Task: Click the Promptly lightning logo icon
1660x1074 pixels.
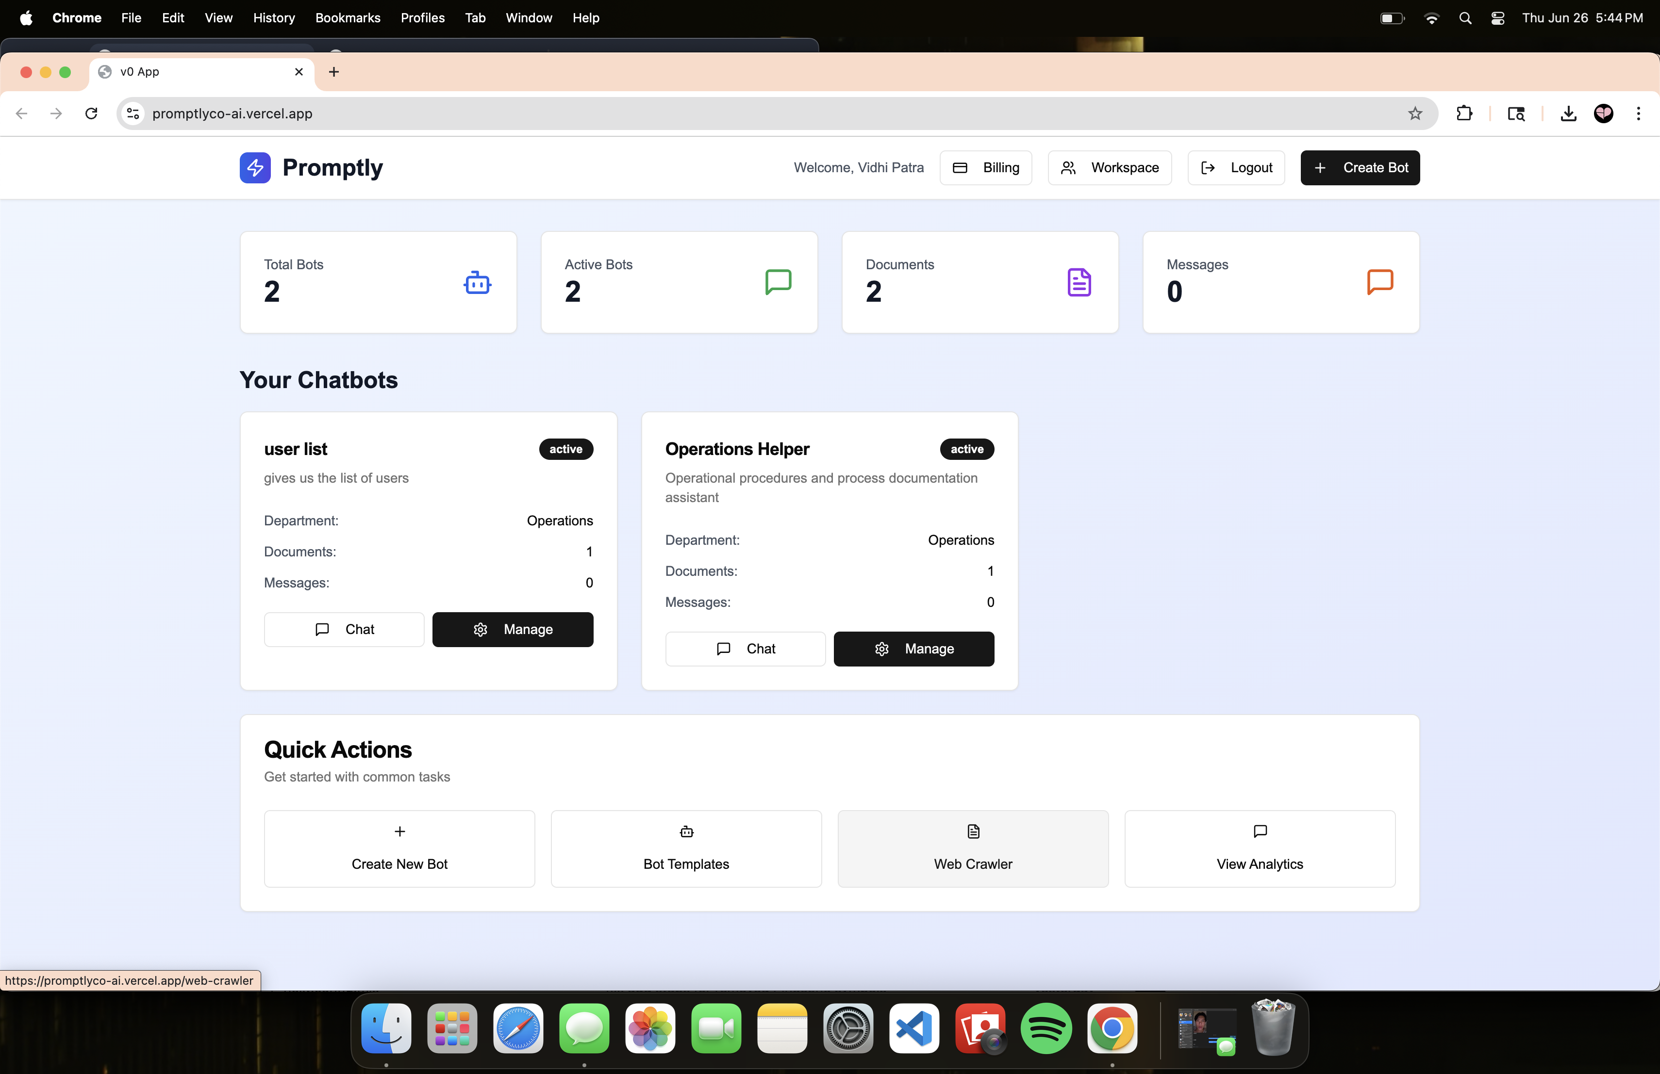Action: tap(254, 168)
